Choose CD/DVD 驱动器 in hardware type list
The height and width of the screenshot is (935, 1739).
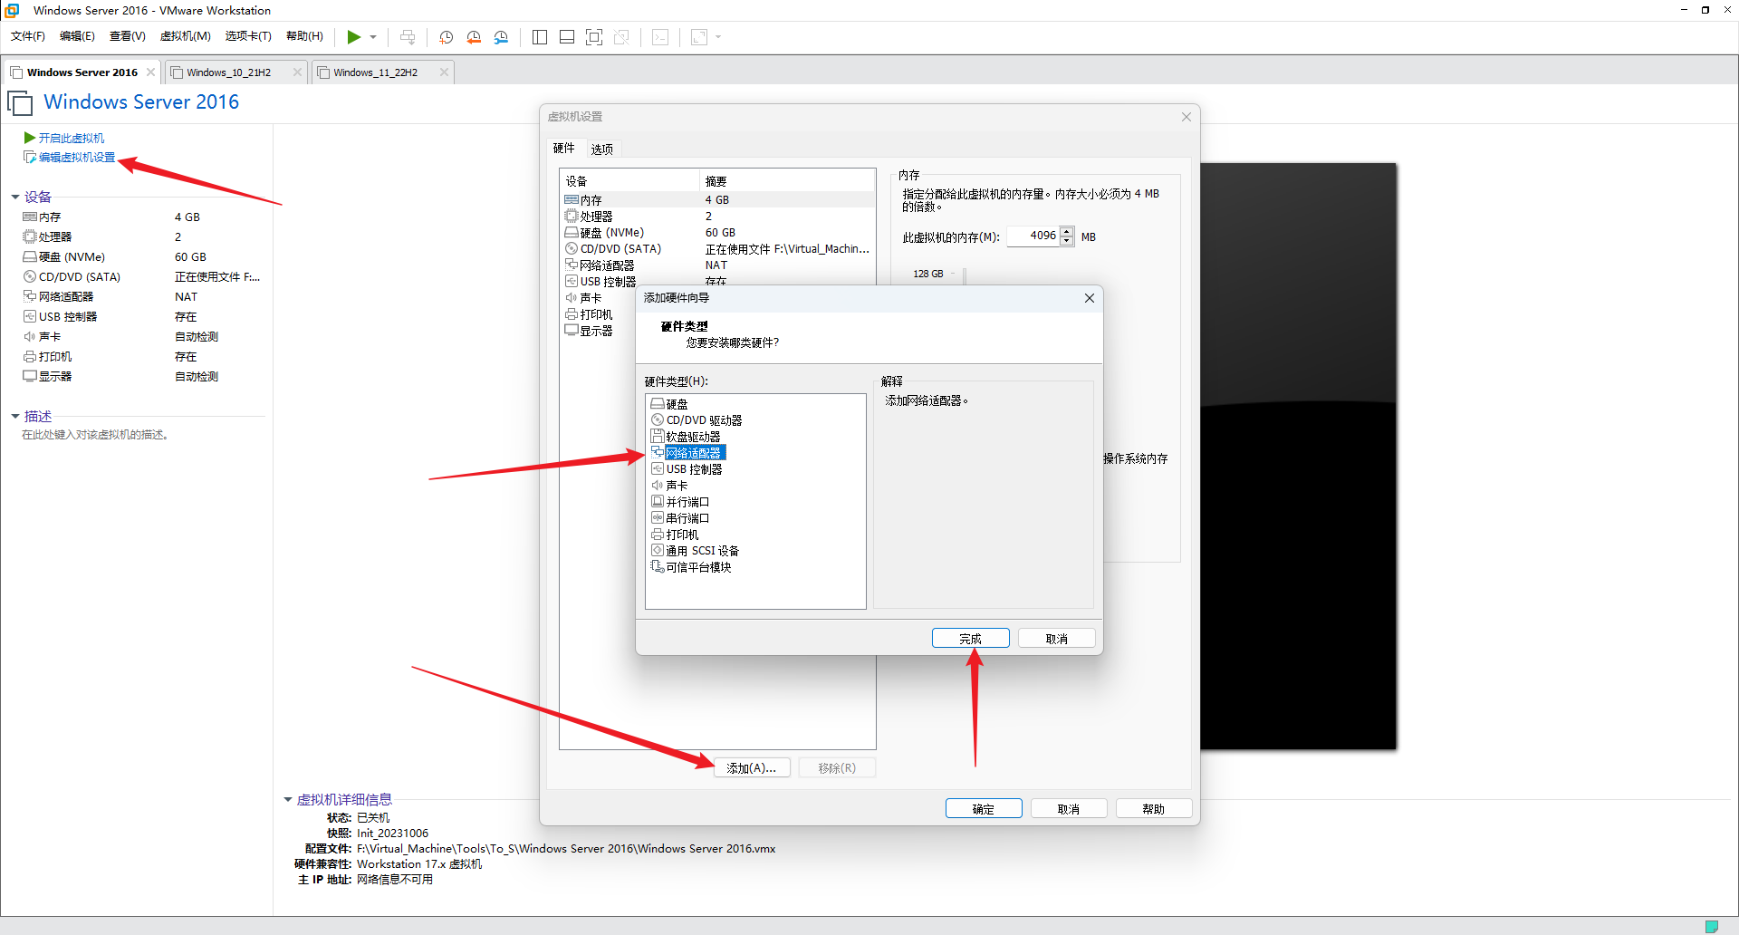pyautogui.click(x=697, y=420)
